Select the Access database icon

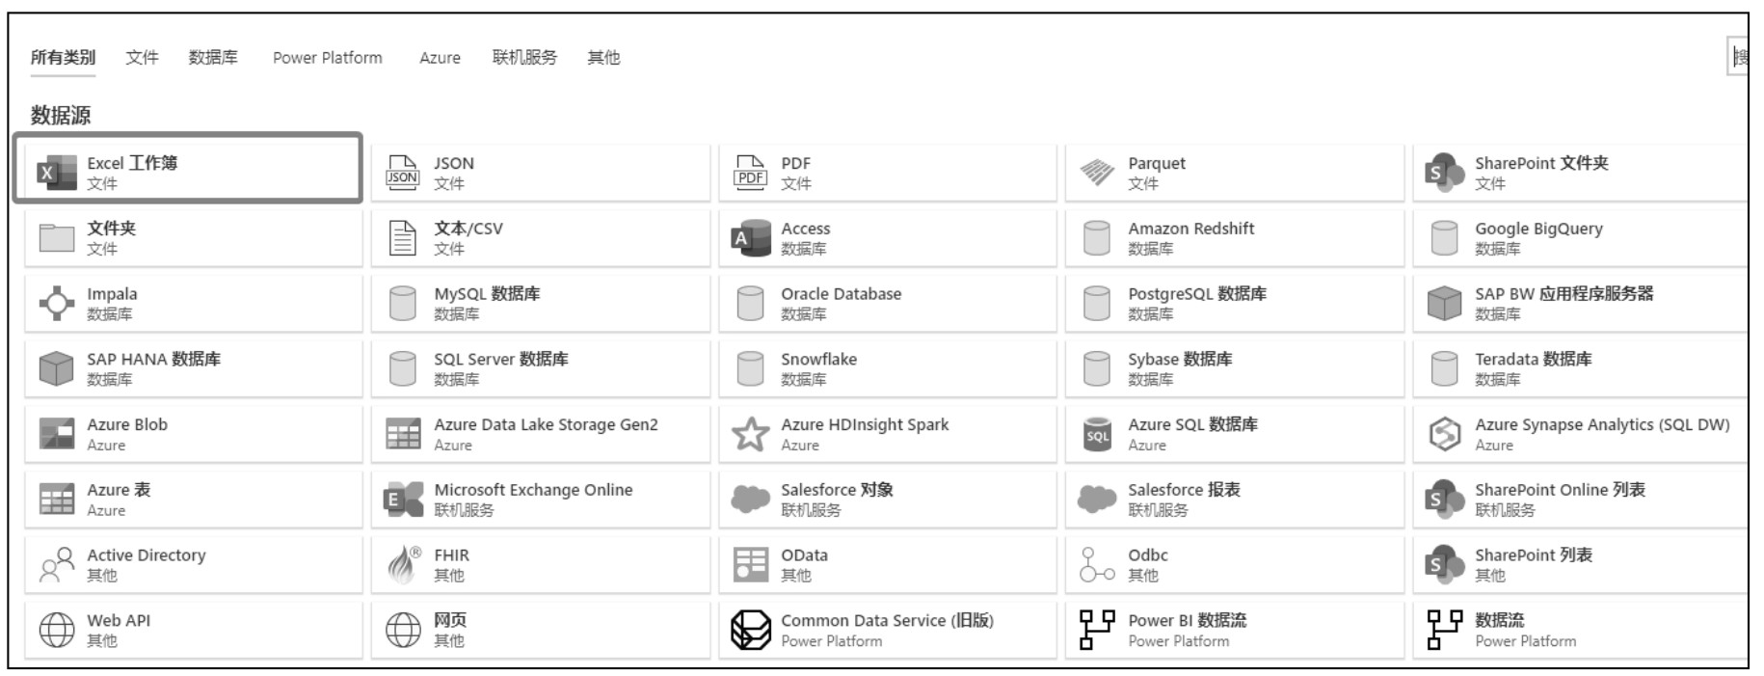(x=750, y=238)
